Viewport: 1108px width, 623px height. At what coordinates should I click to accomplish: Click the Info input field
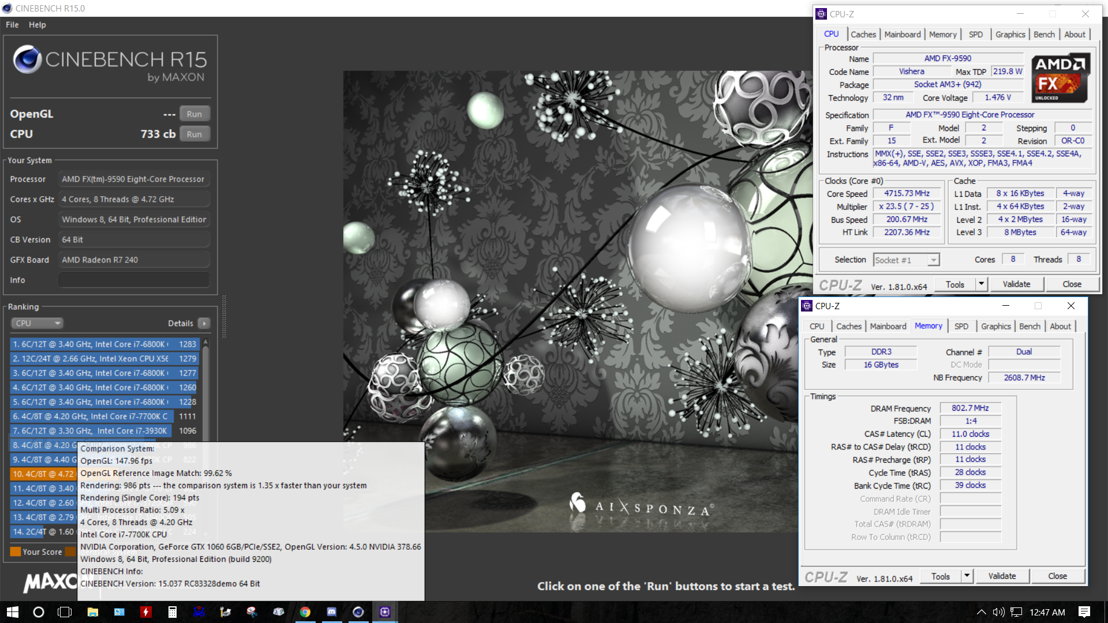coord(134,280)
